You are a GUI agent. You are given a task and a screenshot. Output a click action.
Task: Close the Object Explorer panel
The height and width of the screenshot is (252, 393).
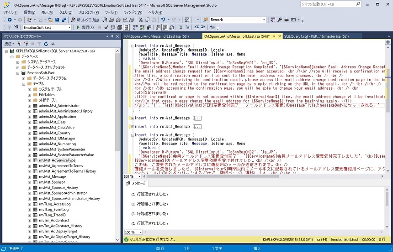tap(117, 36)
